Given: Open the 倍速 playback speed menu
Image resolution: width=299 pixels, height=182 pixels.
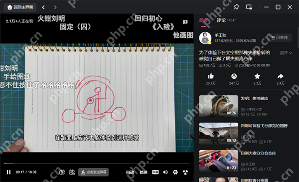Looking at the screenshot, I should click(x=143, y=172).
